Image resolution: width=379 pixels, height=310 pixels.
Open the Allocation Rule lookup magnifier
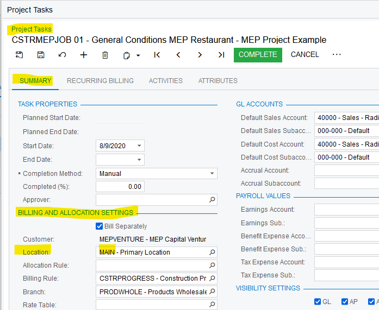click(x=212, y=265)
